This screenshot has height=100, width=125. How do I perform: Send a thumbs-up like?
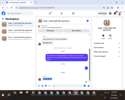coord(88,86)
